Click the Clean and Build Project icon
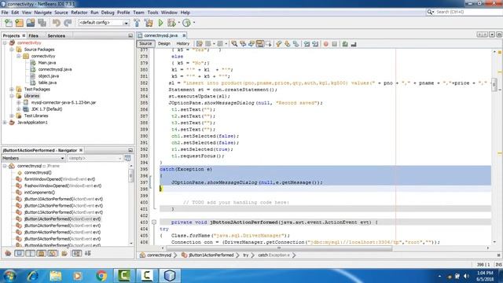This screenshot has width=503, height=283. pos(149,23)
